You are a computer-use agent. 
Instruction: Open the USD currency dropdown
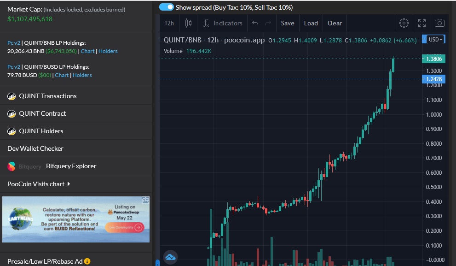coord(435,39)
